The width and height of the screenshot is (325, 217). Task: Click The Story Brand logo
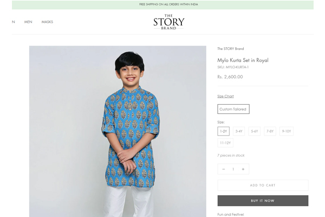(x=168, y=22)
